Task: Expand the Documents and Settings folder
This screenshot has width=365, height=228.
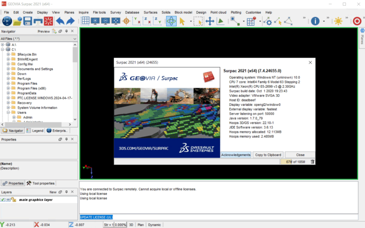Action: tap(8, 69)
